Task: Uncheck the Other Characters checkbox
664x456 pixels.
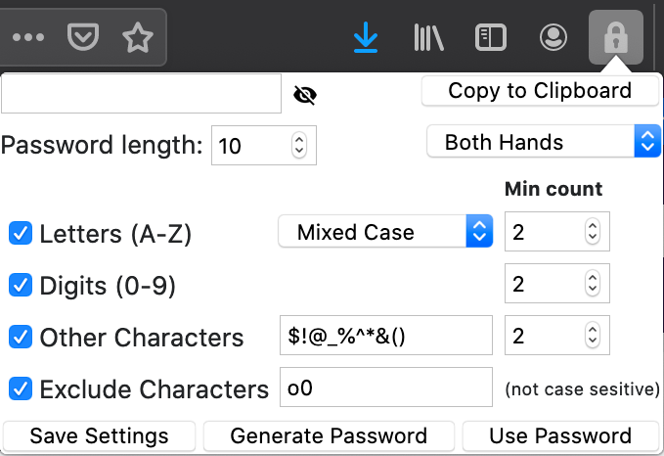Action: point(21,337)
